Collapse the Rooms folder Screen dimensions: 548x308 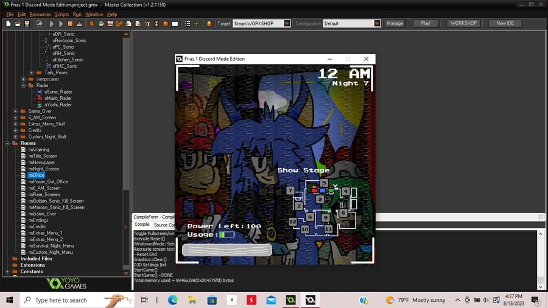(7, 143)
